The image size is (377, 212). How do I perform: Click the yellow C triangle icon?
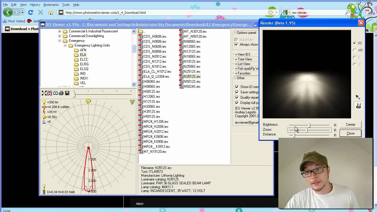pyautogui.click(x=132, y=102)
